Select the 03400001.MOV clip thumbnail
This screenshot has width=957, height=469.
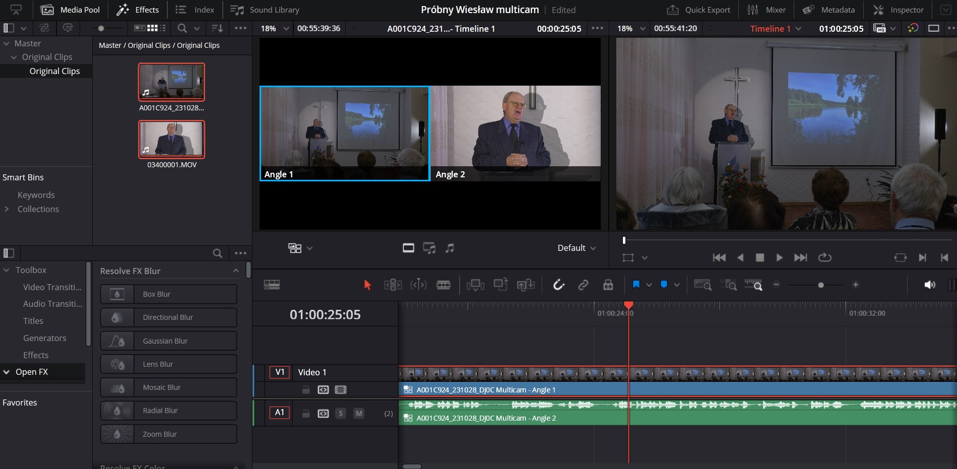(172, 139)
